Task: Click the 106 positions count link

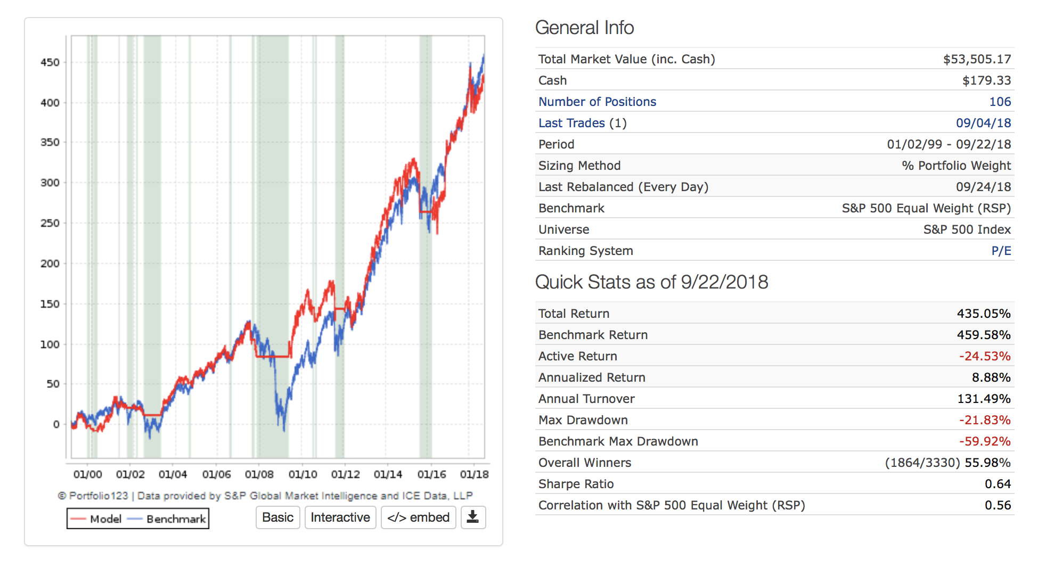Action: pyautogui.click(x=1000, y=102)
